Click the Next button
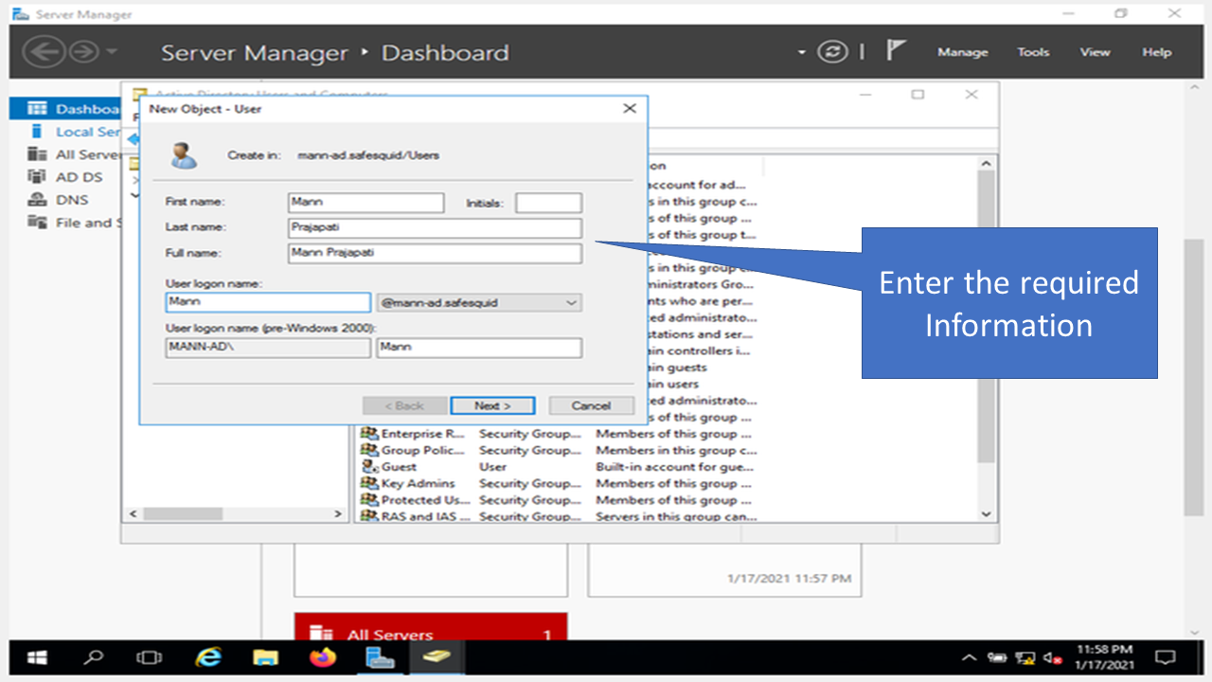 pyautogui.click(x=492, y=405)
